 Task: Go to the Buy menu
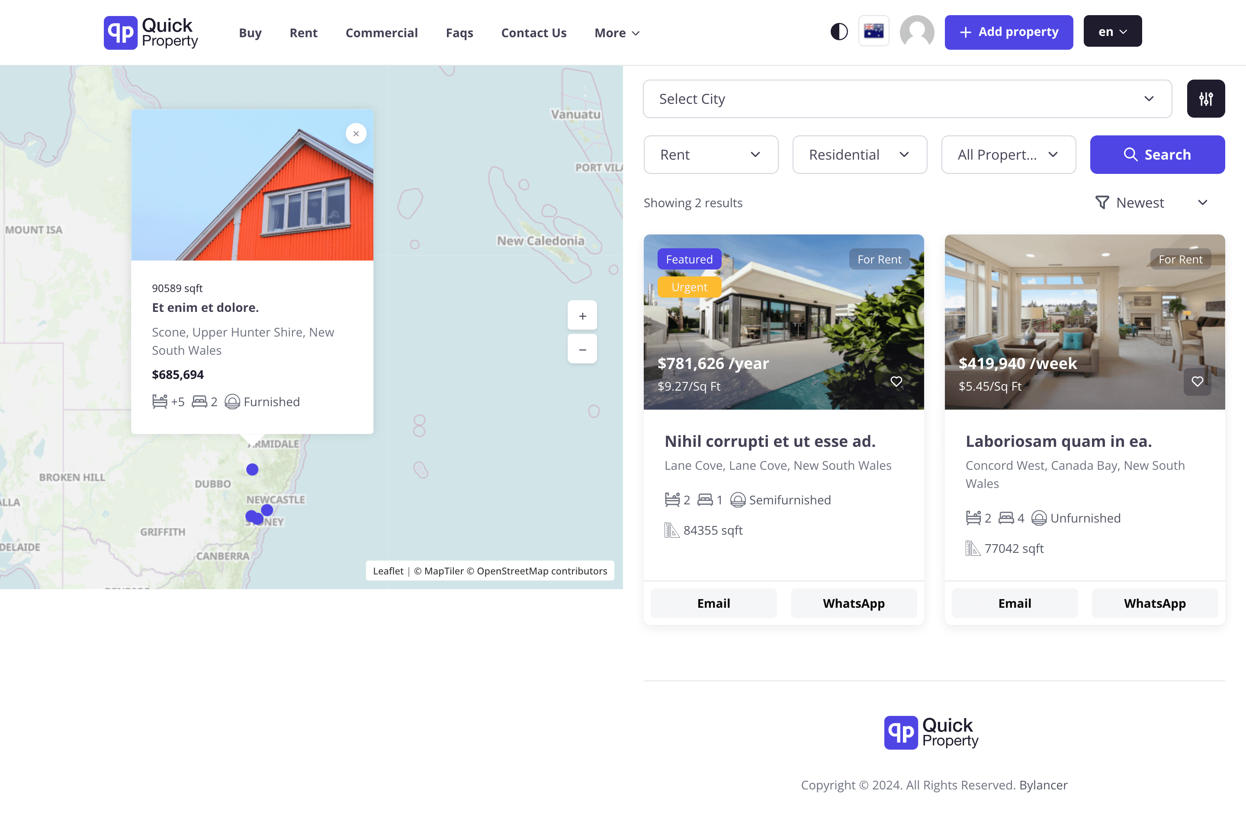click(x=250, y=33)
